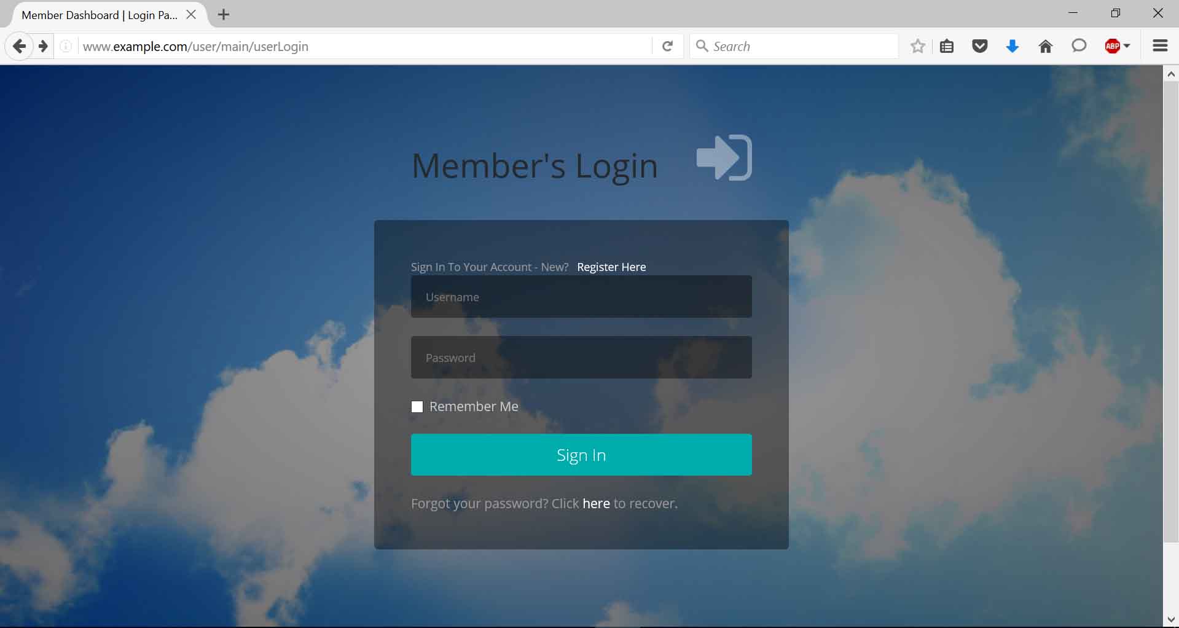Click the vertical scrollbar thumb
This screenshot has width=1179, height=628.
1171,312
